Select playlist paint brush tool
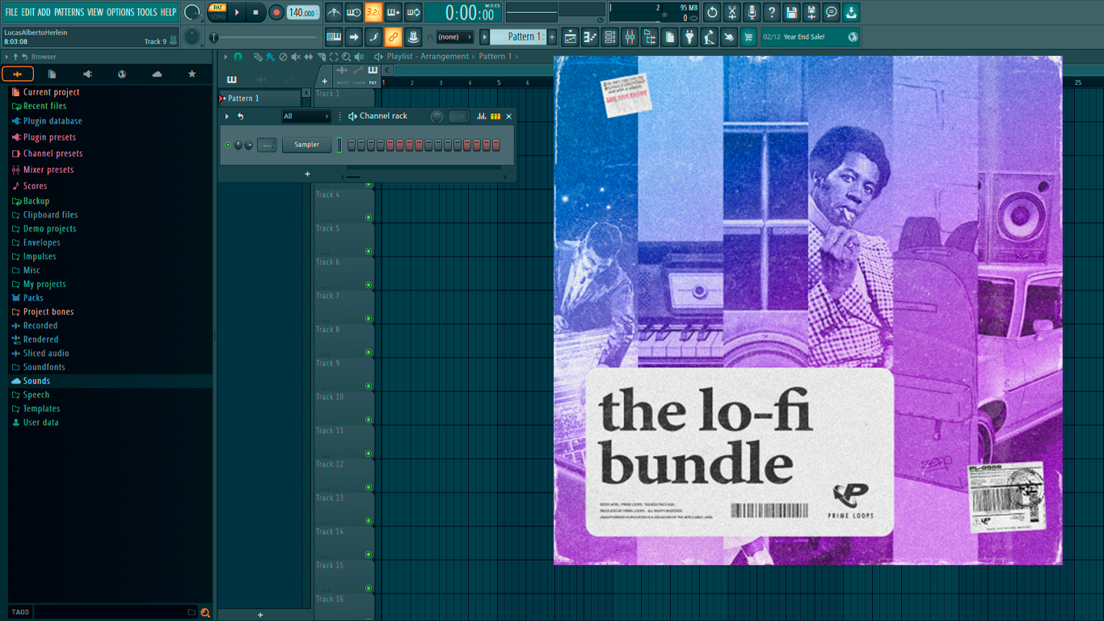This screenshot has height=621, width=1104. 270,57
